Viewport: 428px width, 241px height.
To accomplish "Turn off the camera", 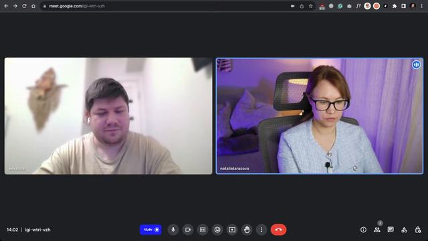I will pyautogui.click(x=188, y=230).
